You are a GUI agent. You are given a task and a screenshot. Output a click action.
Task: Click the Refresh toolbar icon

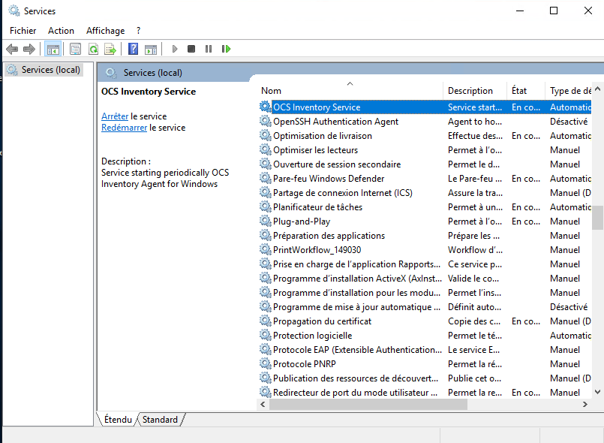pos(93,49)
